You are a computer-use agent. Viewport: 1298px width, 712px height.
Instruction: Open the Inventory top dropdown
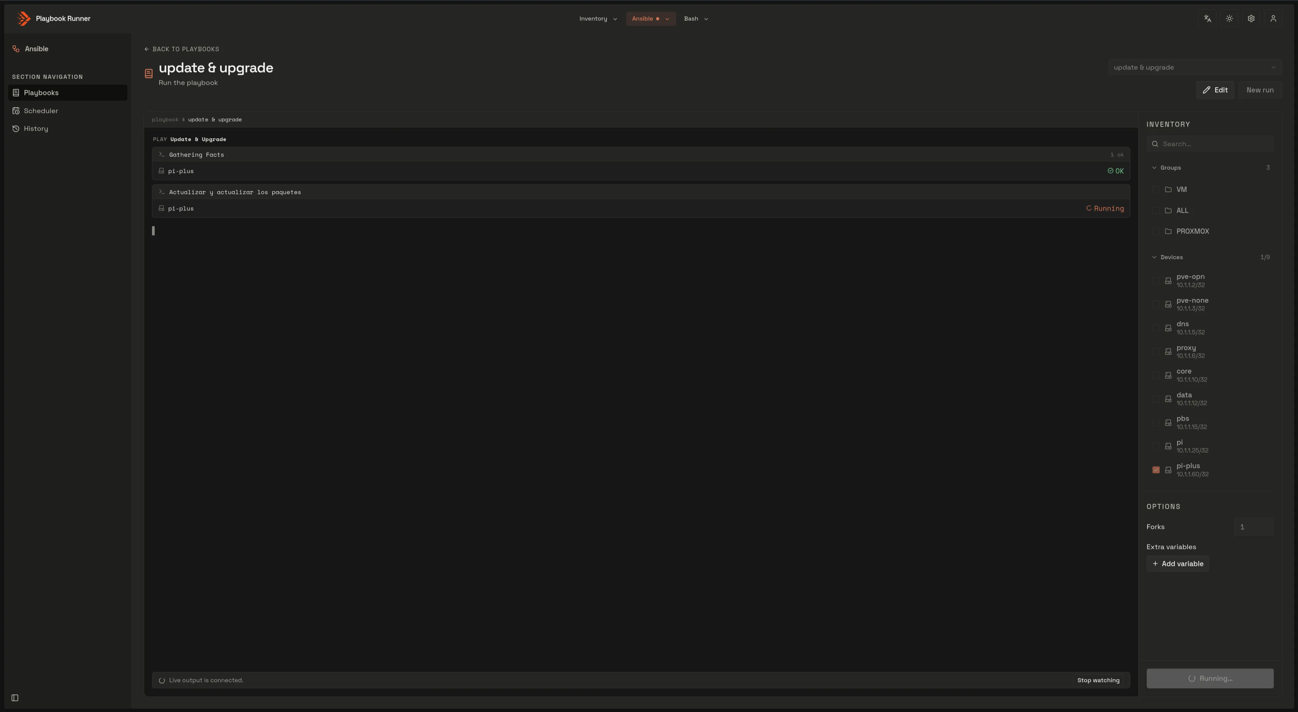click(x=598, y=19)
